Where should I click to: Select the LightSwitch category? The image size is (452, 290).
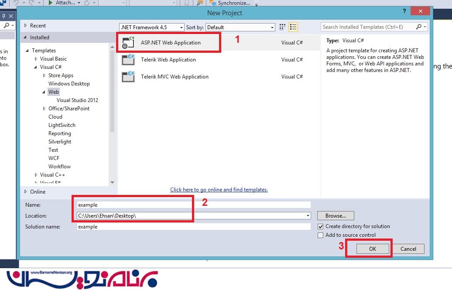[62, 125]
